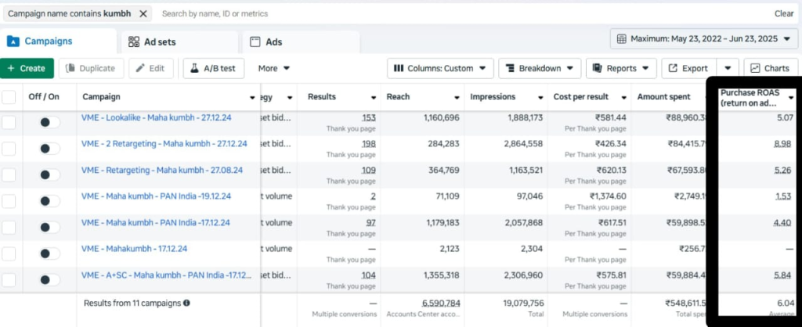802x327 pixels.
Task: Click the Export button
Action: pos(688,69)
